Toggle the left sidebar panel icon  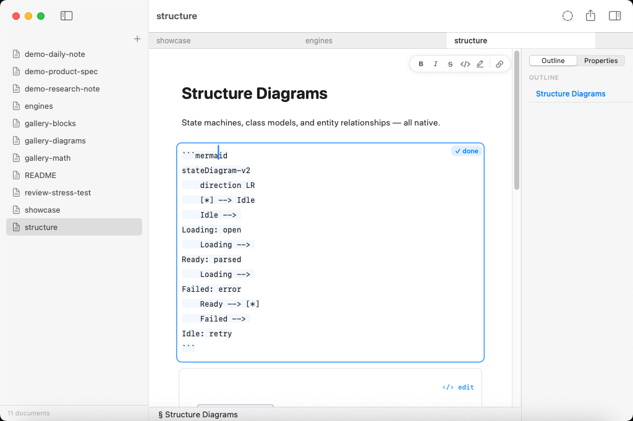[x=66, y=15]
